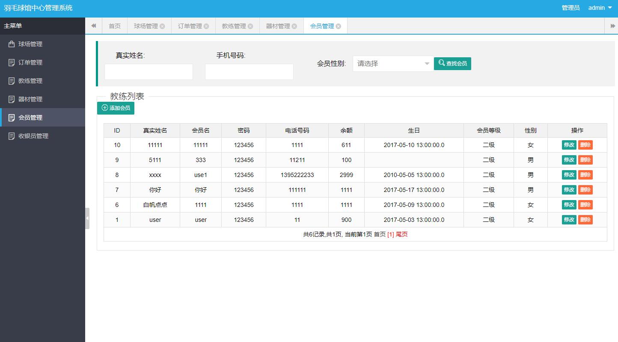Screen dimensions: 618x342
Task: Open the 会员性别 请选择 dropdown
Action: click(392, 63)
